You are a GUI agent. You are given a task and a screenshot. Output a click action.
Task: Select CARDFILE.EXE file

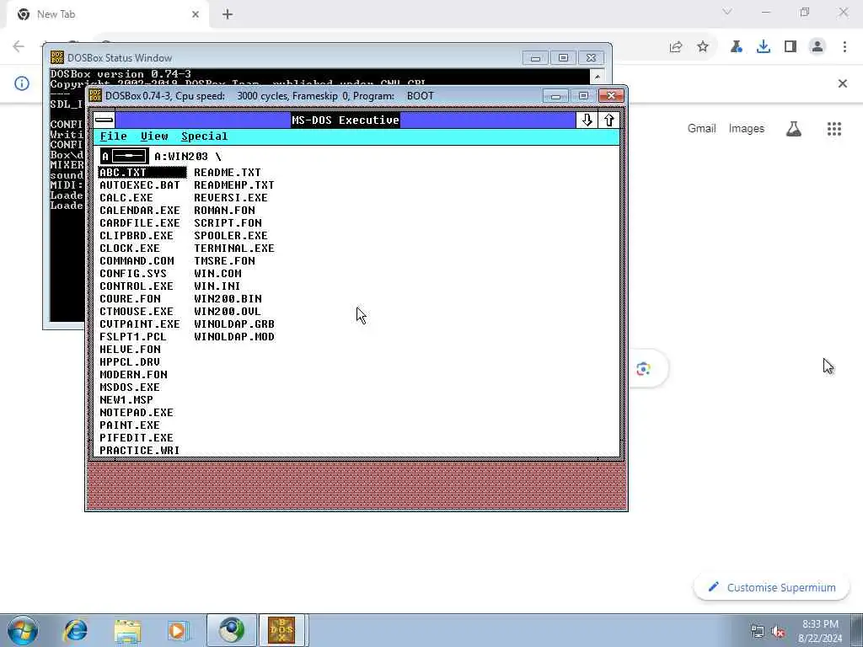tap(140, 223)
